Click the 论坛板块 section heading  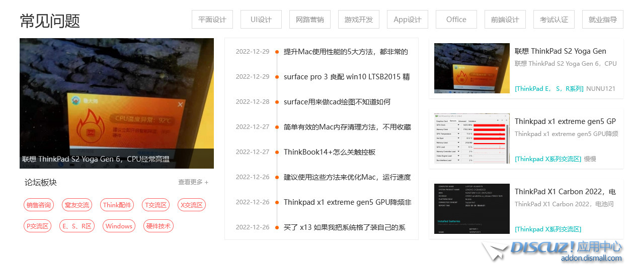click(41, 182)
